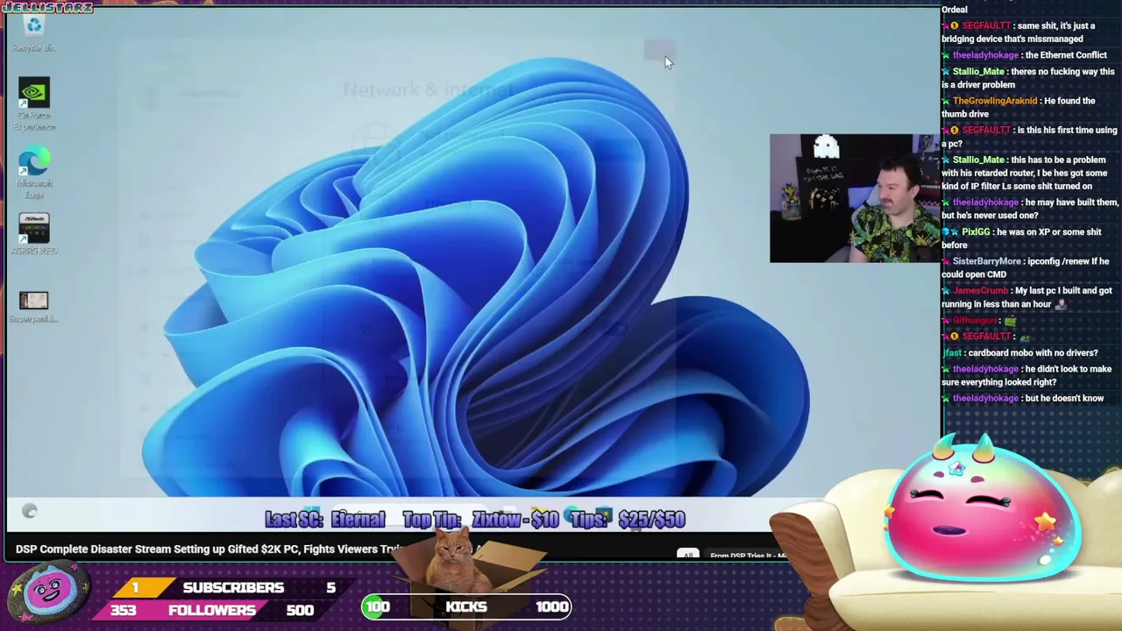
Task: Open jfast's chat username
Action: (952, 353)
